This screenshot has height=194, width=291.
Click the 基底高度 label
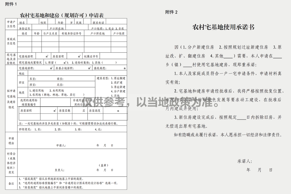[100, 68]
